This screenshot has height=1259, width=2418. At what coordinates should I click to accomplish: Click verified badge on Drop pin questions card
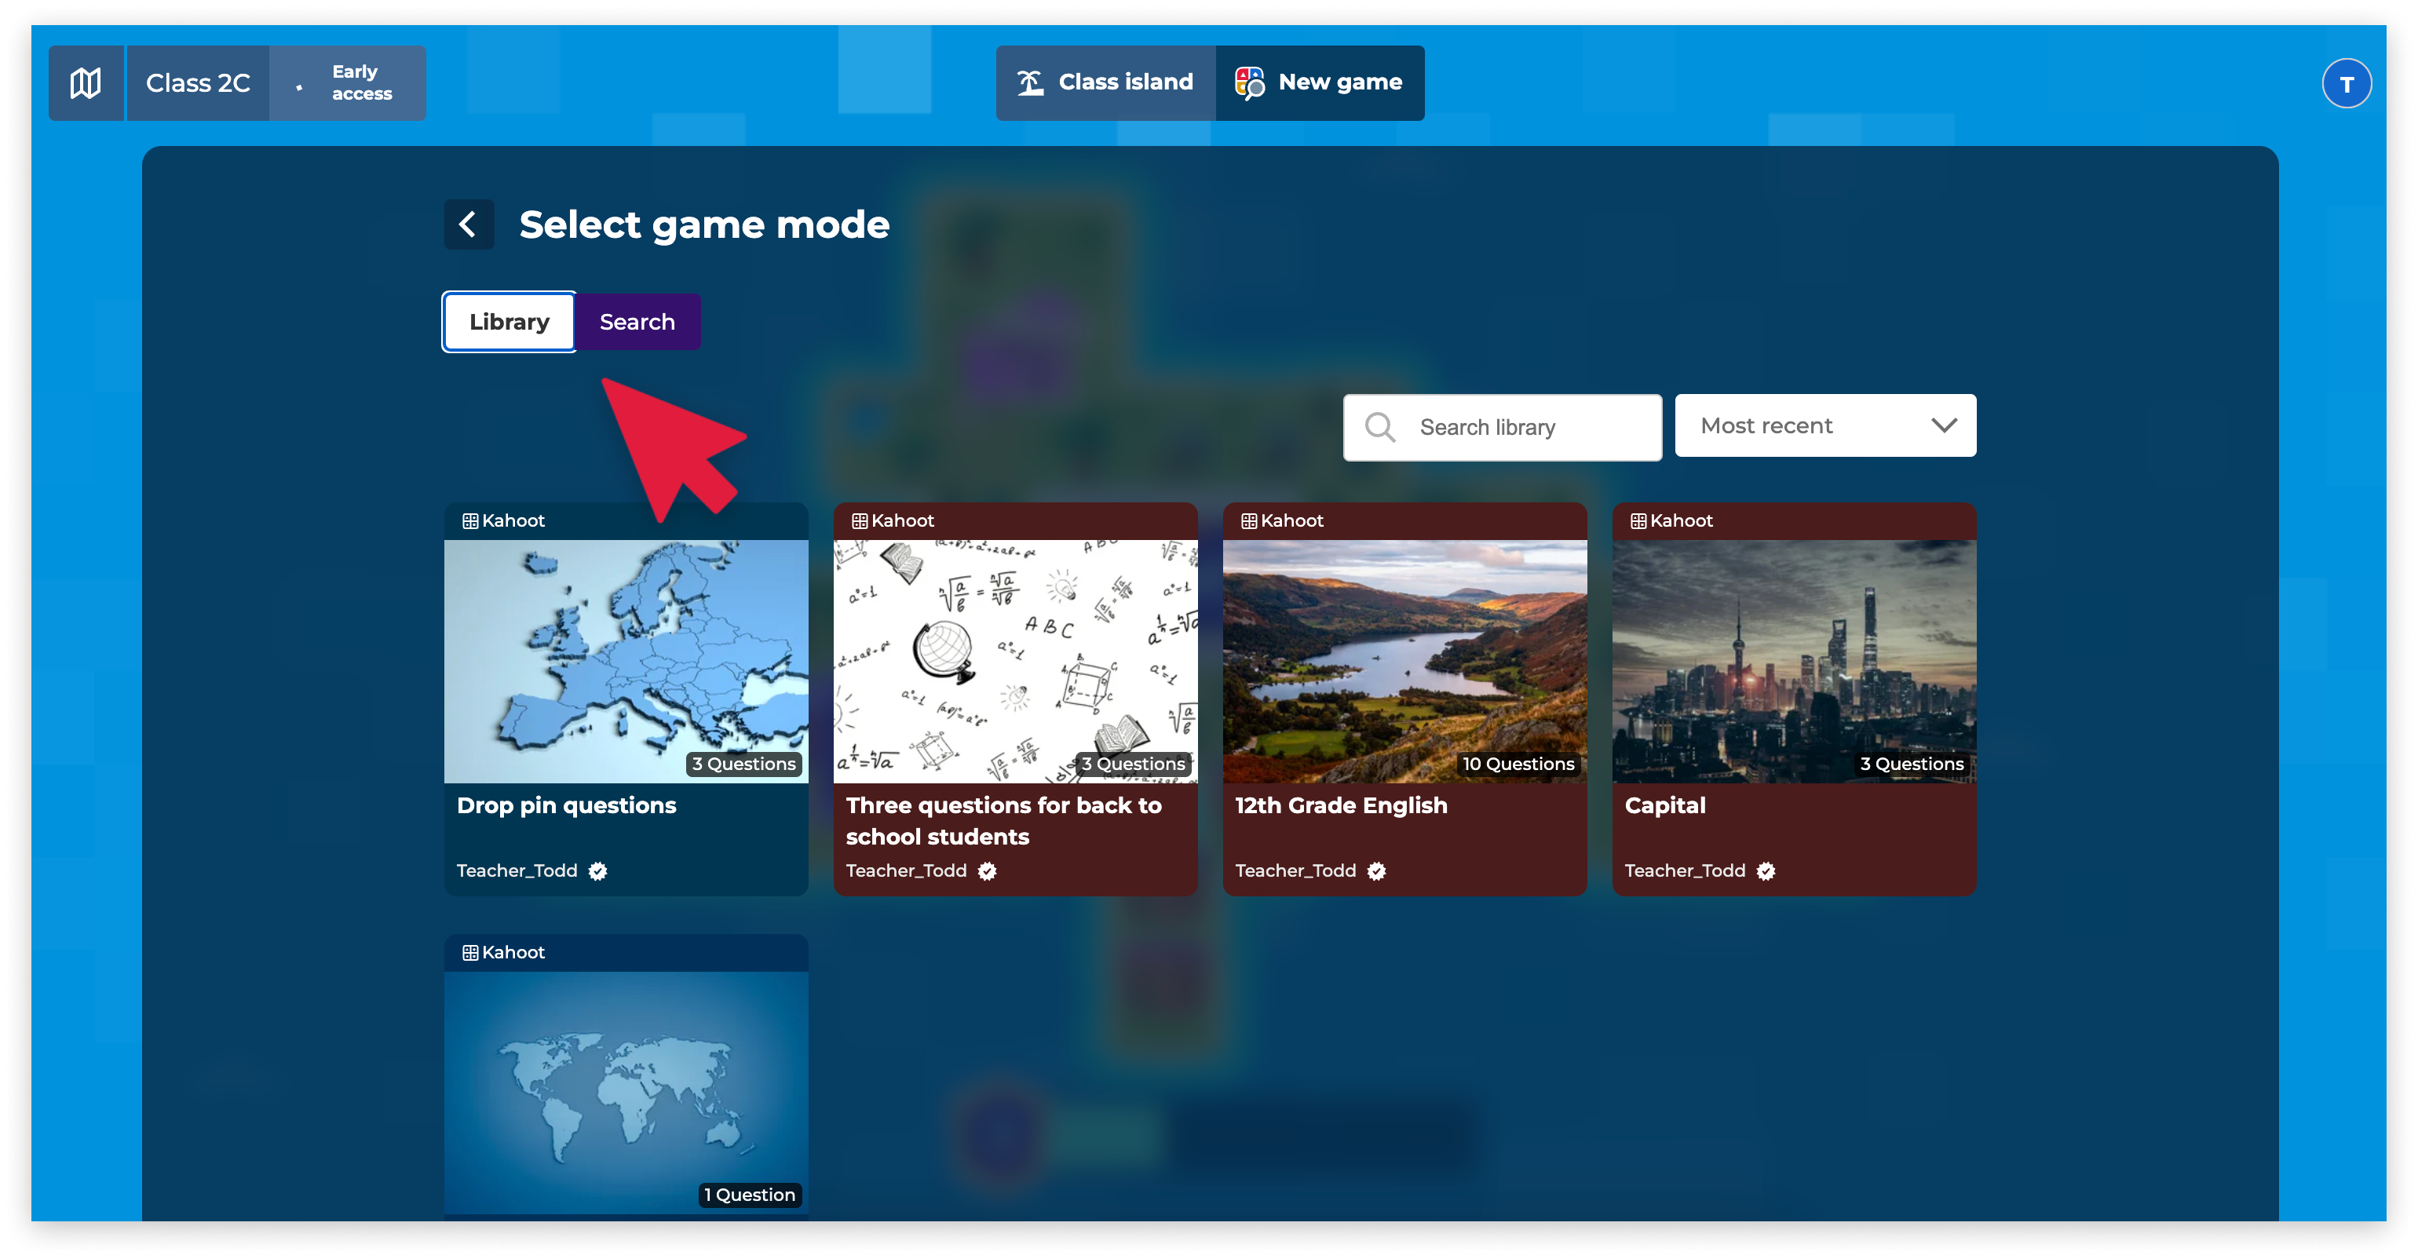[x=598, y=870]
